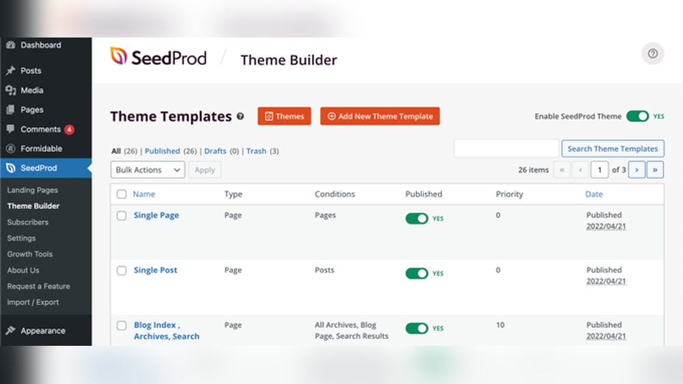
Task: Filter templates by Published
Action: (x=162, y=151)
